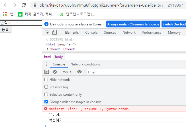Click the browser address bar URL
The image size is (186, 132).
click(111, 5)
